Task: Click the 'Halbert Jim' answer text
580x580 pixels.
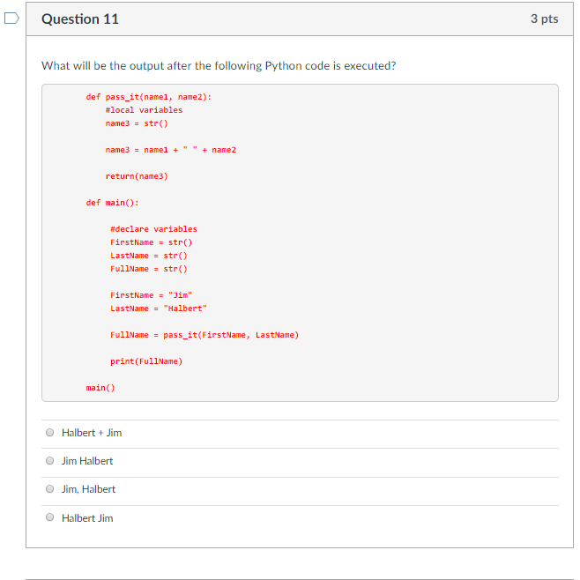Action: tap(87, 518)
